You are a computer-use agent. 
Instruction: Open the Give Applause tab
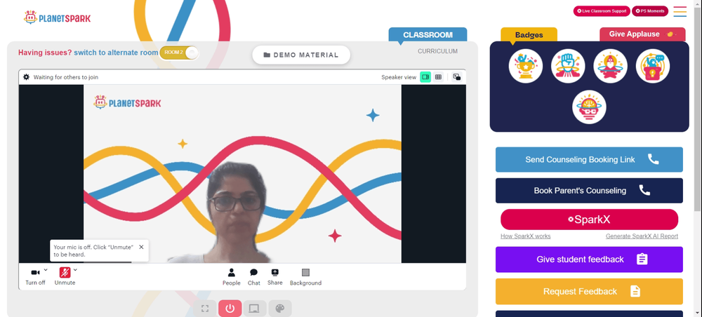(x=642, y=34)
